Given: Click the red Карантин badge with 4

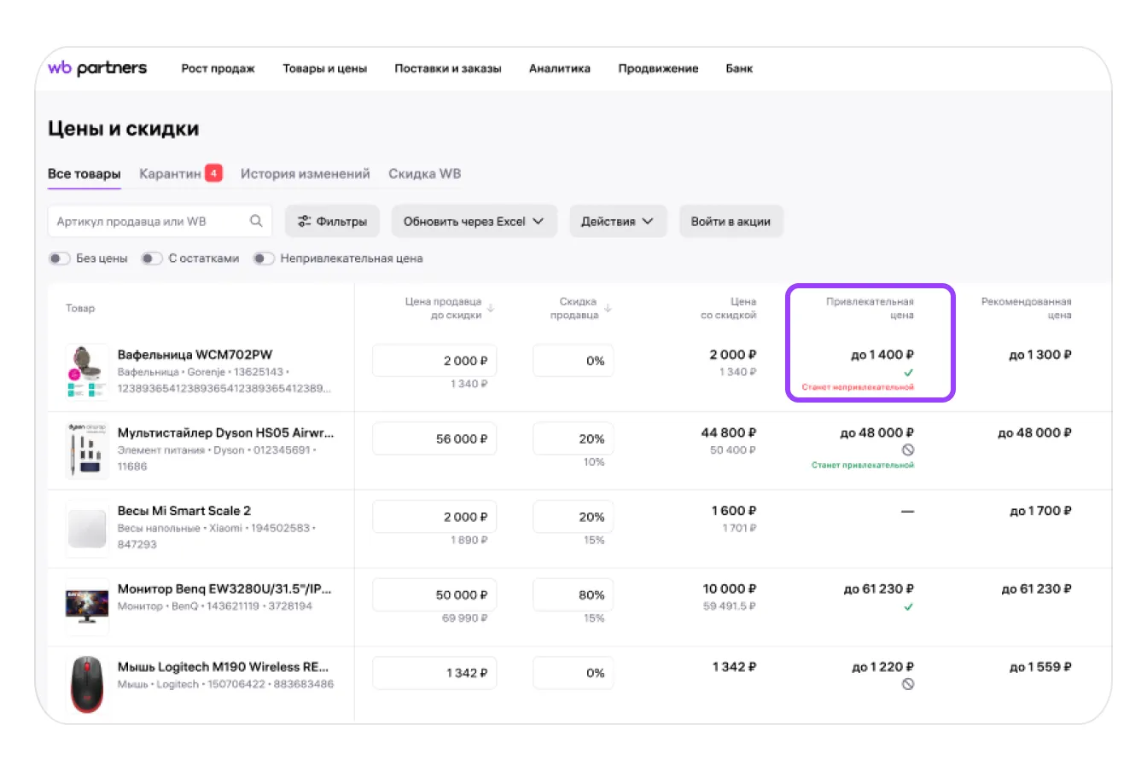Looking at the screenshot, I should click(x=213, y=173).
